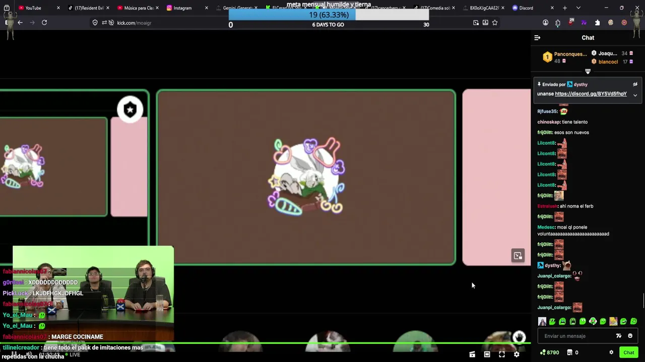The image size is (645, 362).
Task: Go back with the browser back arrow
Action: coord(20,23)
